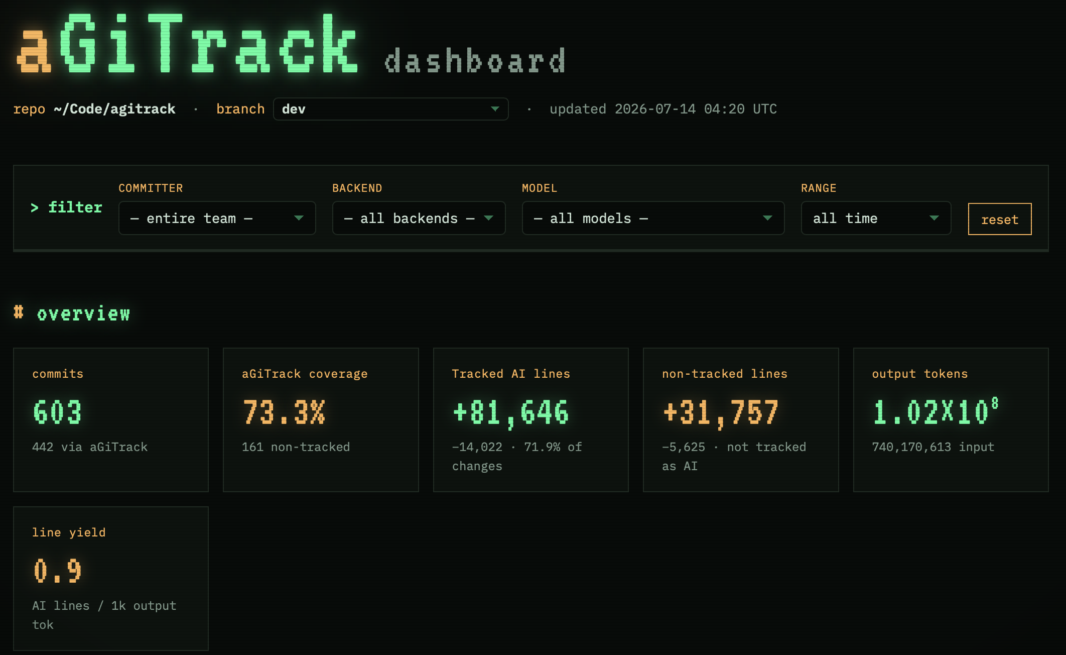This screenshot has width=1066, height=655.
Task: Open the model dropdown 'all models'
Action: tap(653, 218)
